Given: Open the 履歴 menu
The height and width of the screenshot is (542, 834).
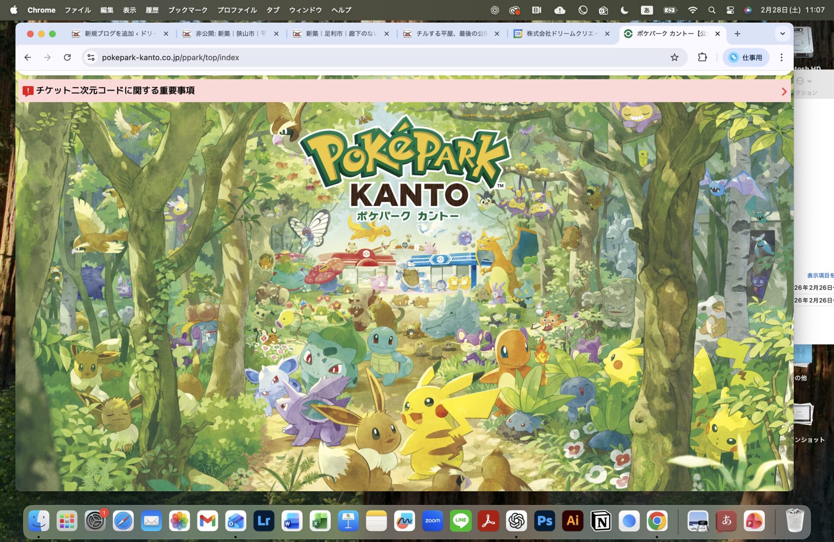Looking at the screenshot, I should coord(152,10).
